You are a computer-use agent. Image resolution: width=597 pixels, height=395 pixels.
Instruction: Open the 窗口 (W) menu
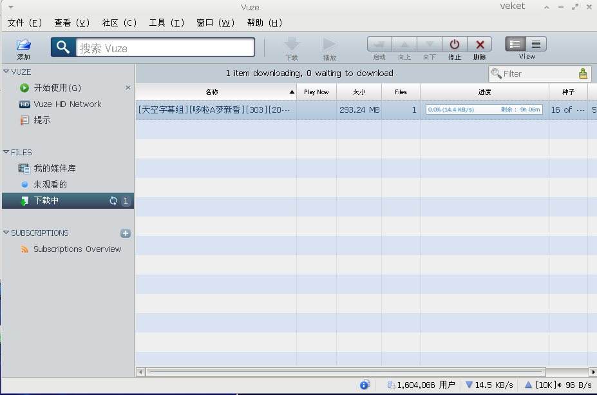(215, 23)
